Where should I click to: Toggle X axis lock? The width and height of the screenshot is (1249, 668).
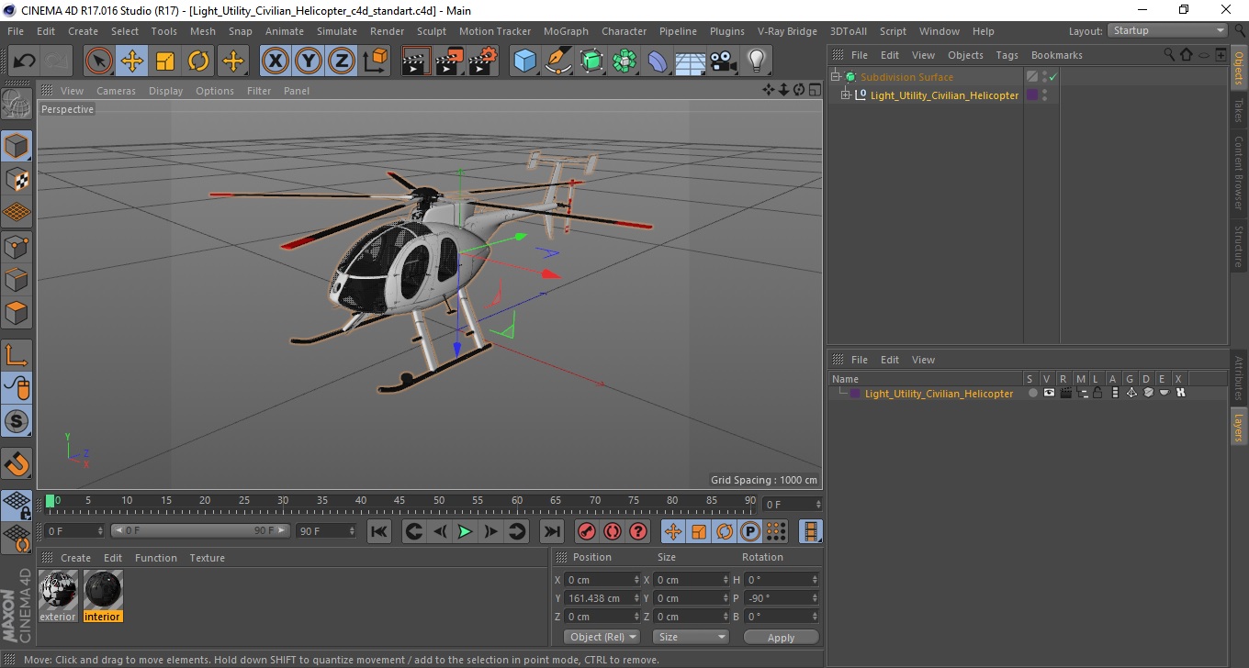tap(276, 61)
